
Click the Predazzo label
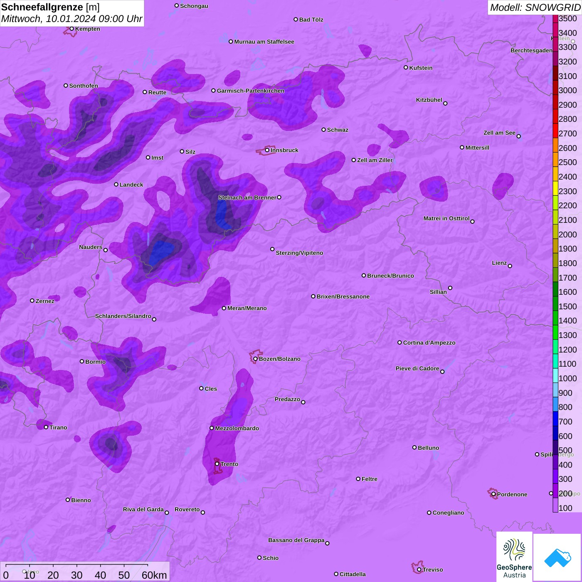pos(287,399)
